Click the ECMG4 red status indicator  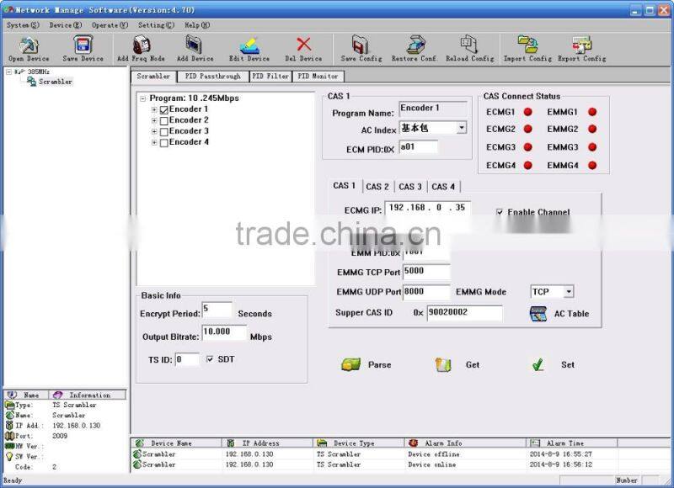[528, 165]
